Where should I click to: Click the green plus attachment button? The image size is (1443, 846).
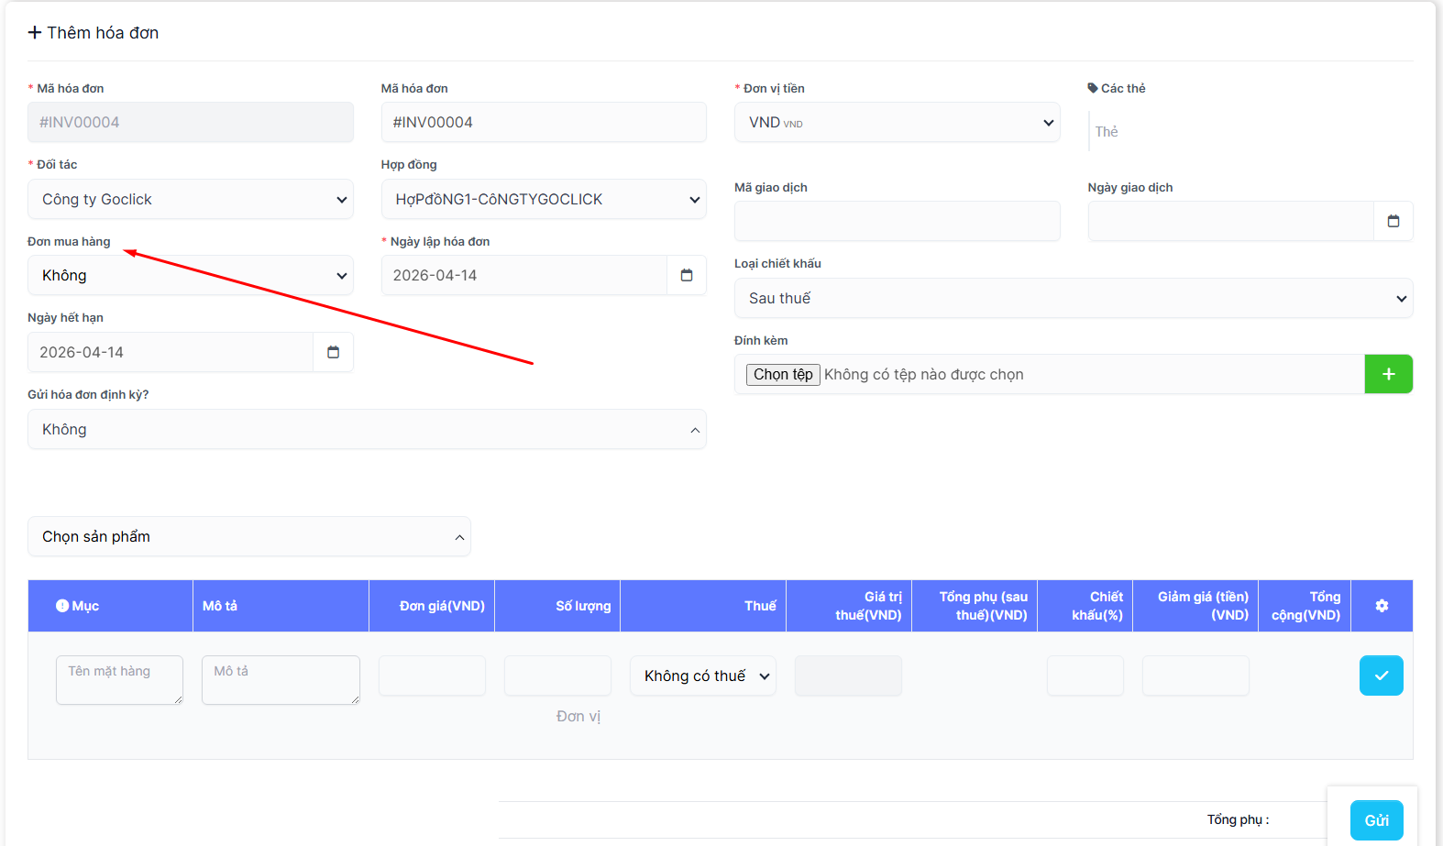1388,374
